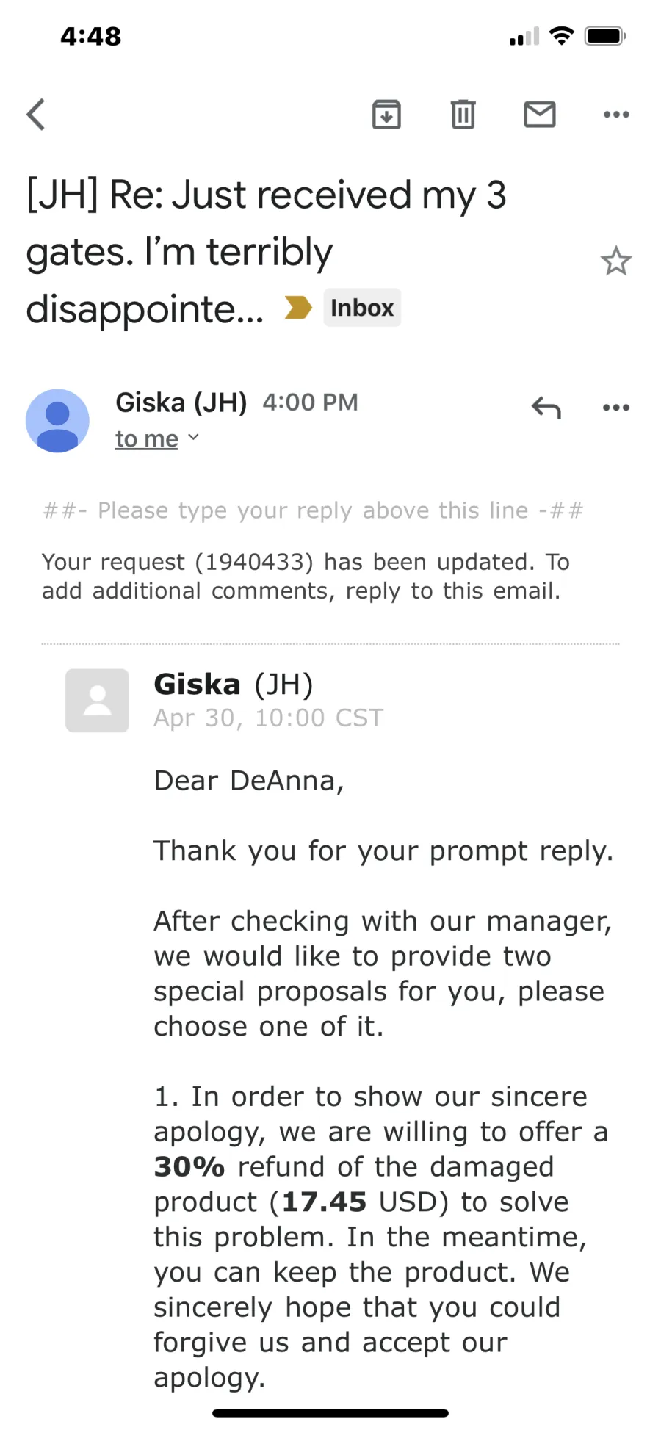Image resolution: width=661 pixels, height=1430 pixels.
Task: Tap the battery status icon
Action: click(x=605, y=36)
